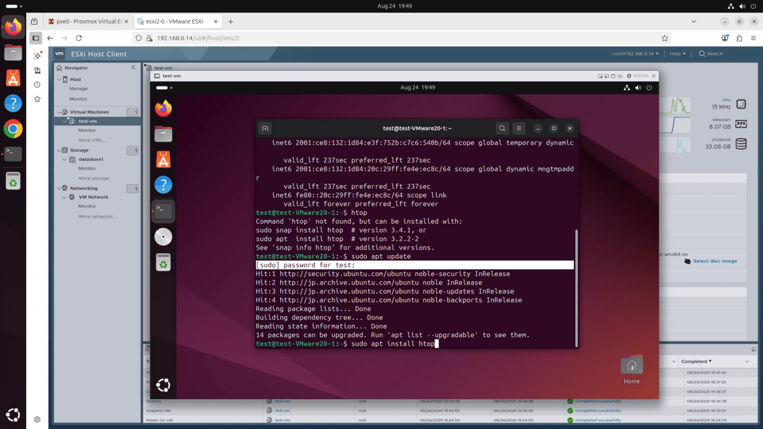The width and height of the screenshot is (763, 429).
Task: Click the Firefox back arrow
Action: point(50,38)
